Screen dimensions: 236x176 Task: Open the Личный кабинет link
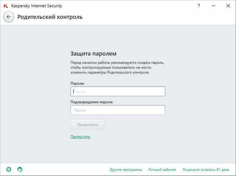(x=162, y=170)
